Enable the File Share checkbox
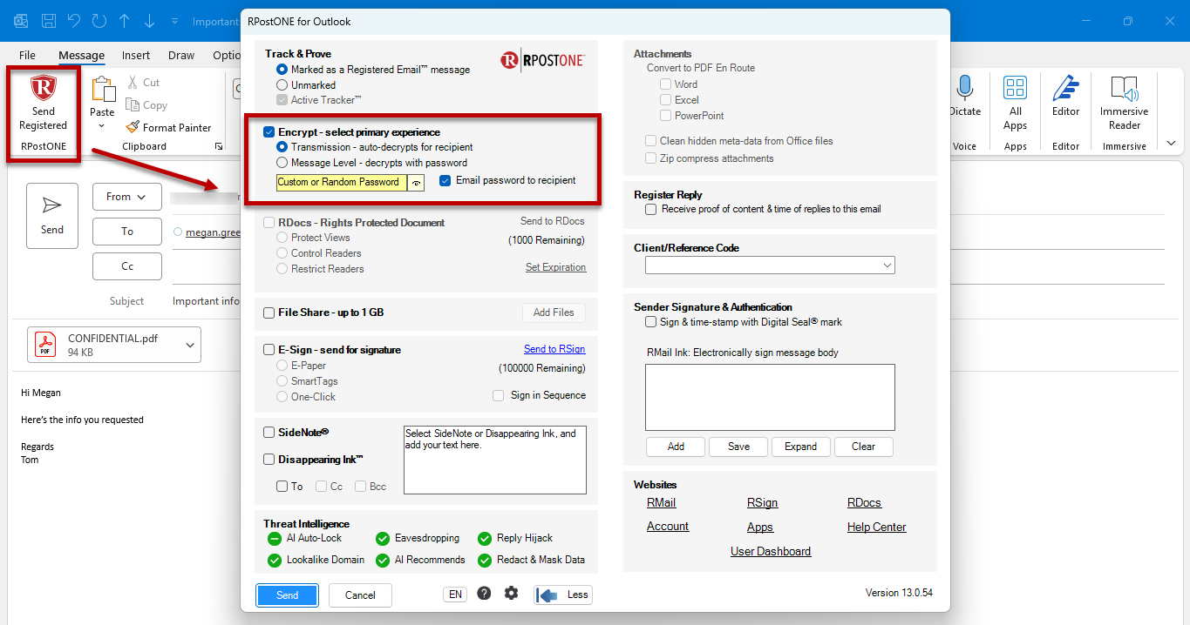1190x625 pixels. point(269,312)
